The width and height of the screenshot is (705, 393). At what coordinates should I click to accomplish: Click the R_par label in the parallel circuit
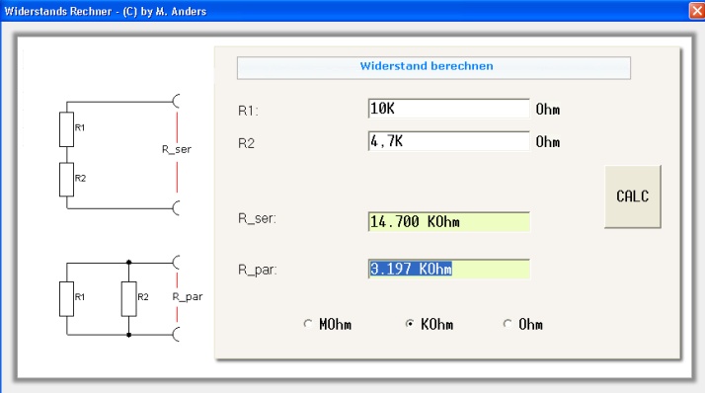pos(188,297)
